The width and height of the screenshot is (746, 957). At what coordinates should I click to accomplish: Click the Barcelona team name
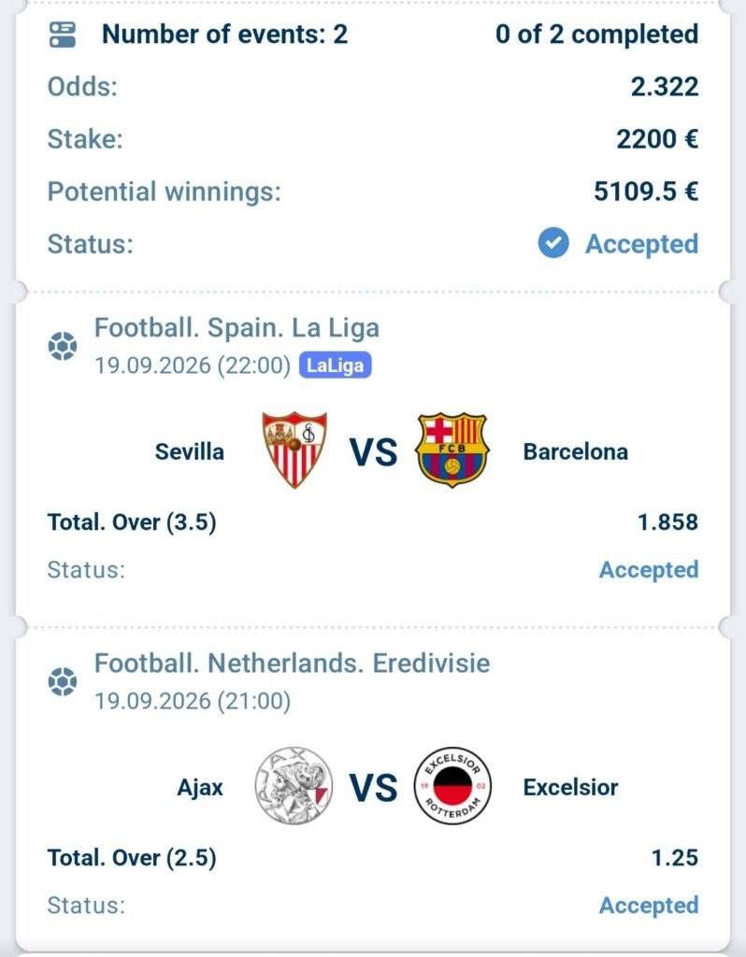pos(576,451)
